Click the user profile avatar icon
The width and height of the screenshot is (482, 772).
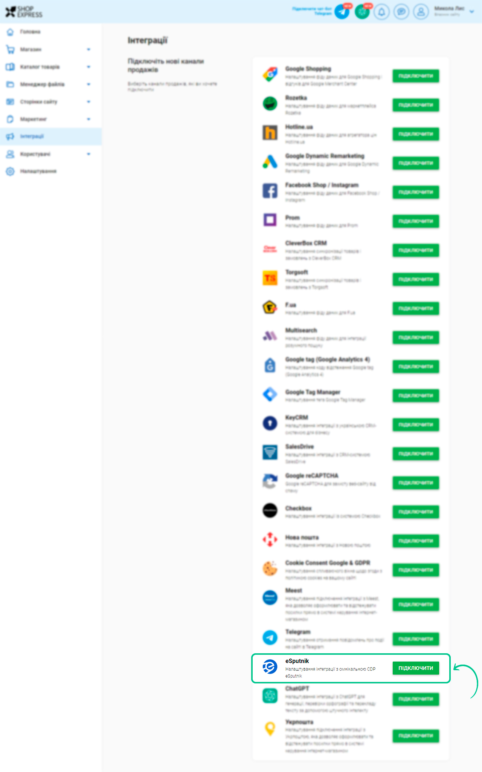coord(421,12)
